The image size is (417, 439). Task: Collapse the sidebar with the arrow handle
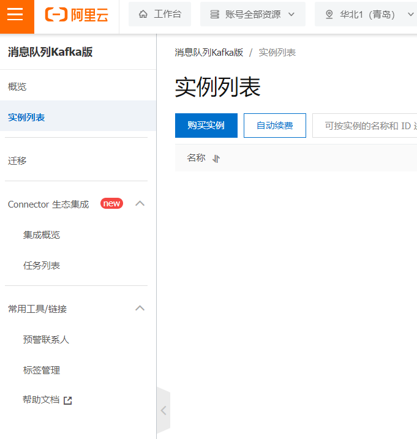point(163,410)
